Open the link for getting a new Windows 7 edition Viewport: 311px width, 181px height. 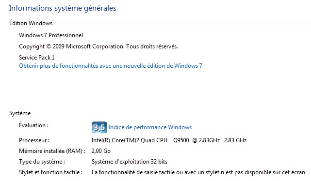coord(111,66)
